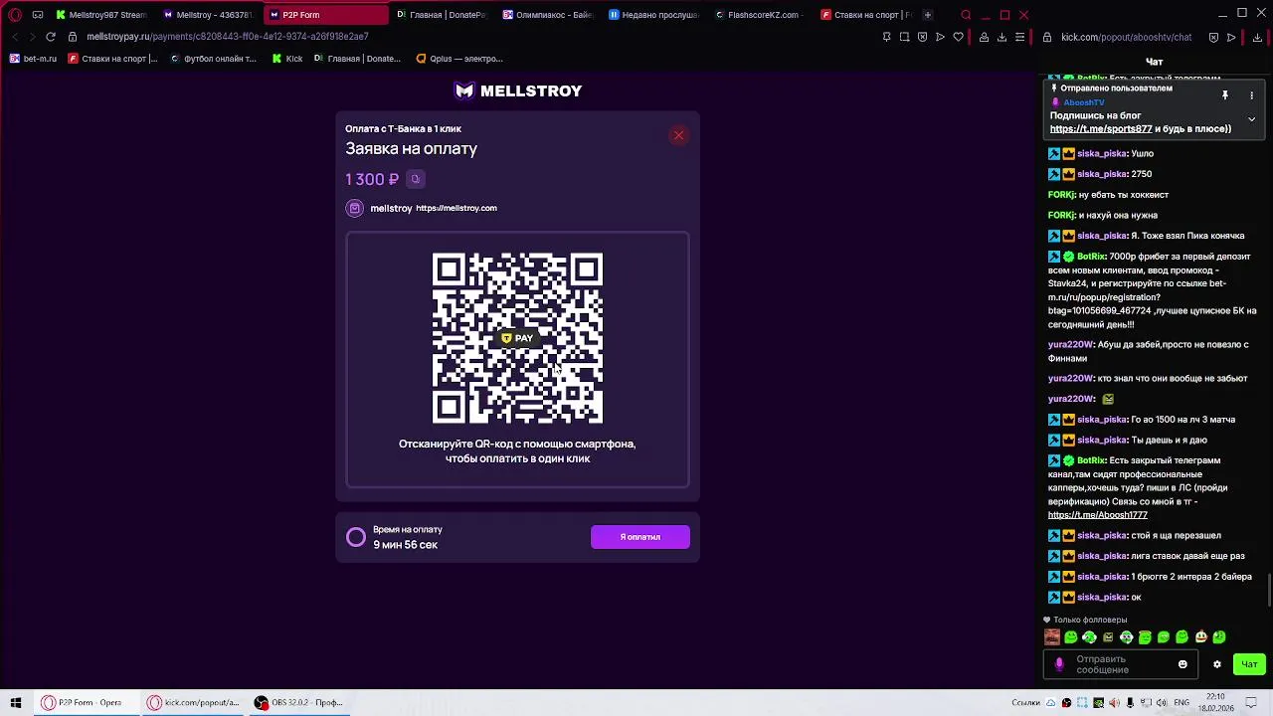Open the t.me/Aboosh1777 link in chat
Viewport: 1273px width, 716px height.
1098,515
